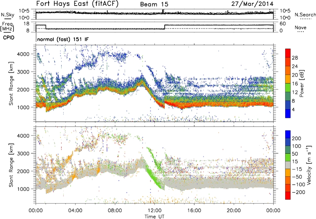Click the '-200' tick on Velocity scale
The image size is (316, 219).
point(299,192)
